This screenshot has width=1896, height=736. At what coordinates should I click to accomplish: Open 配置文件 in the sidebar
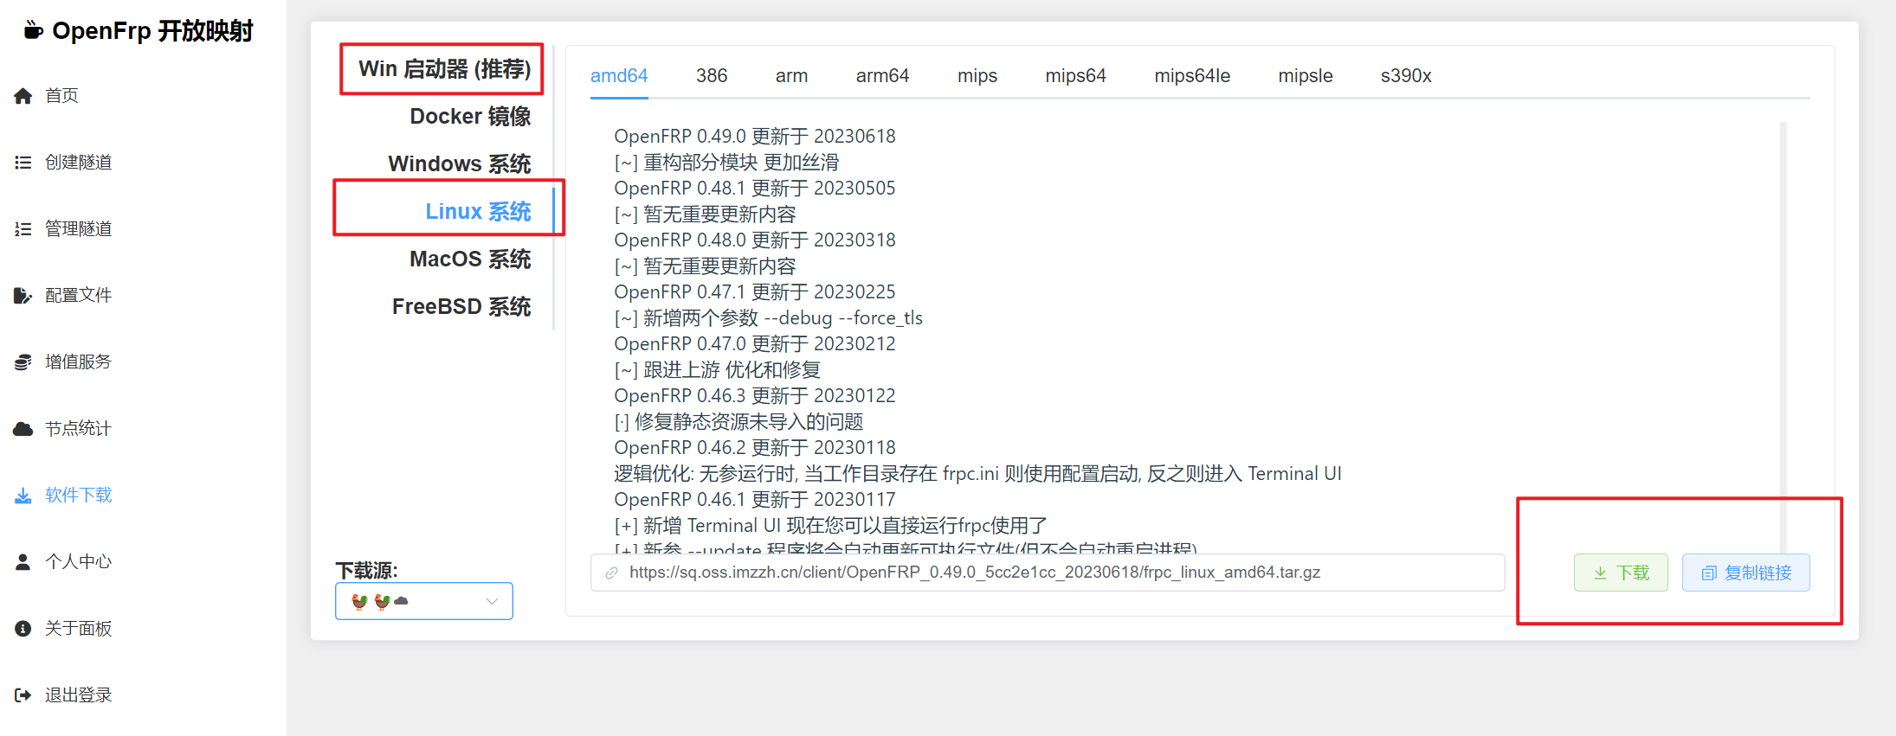coord(79,296)
